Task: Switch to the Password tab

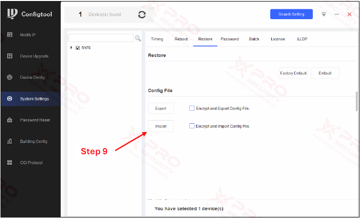Action: (x=230, y=39)
